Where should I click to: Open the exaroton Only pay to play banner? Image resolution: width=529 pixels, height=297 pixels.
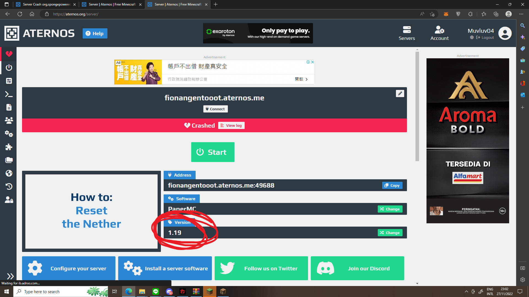[x=258, y=33]
